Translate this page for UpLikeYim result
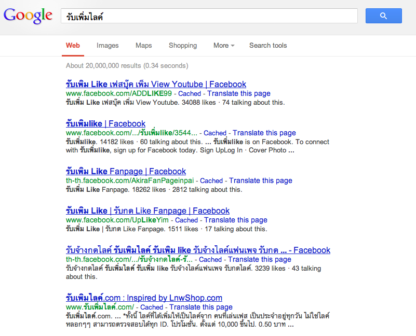Viewport: 416px width, 336px height. coord(236,220)
